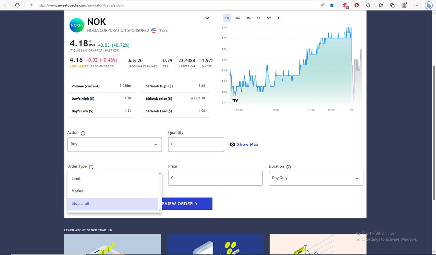The image size is (436, 255).
Task: Open the first stock trading article thumbnail
Action: [113, 244]
